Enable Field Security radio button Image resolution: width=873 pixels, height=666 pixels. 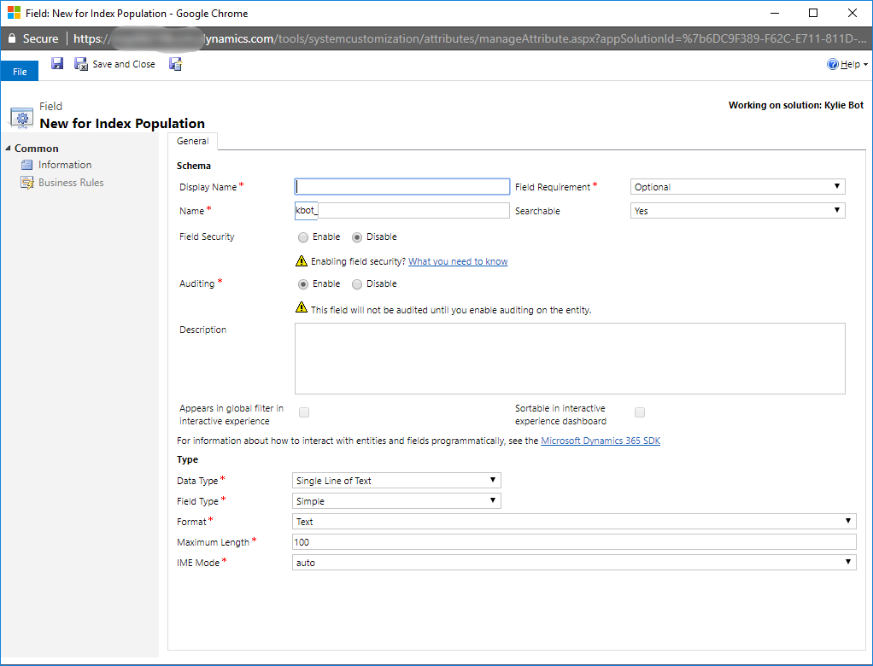click(303, 237)
